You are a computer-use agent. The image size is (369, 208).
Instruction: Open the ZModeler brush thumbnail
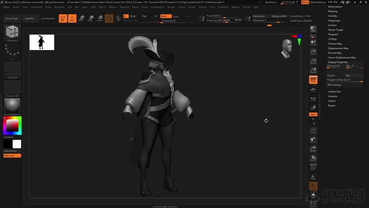(12, 32)
